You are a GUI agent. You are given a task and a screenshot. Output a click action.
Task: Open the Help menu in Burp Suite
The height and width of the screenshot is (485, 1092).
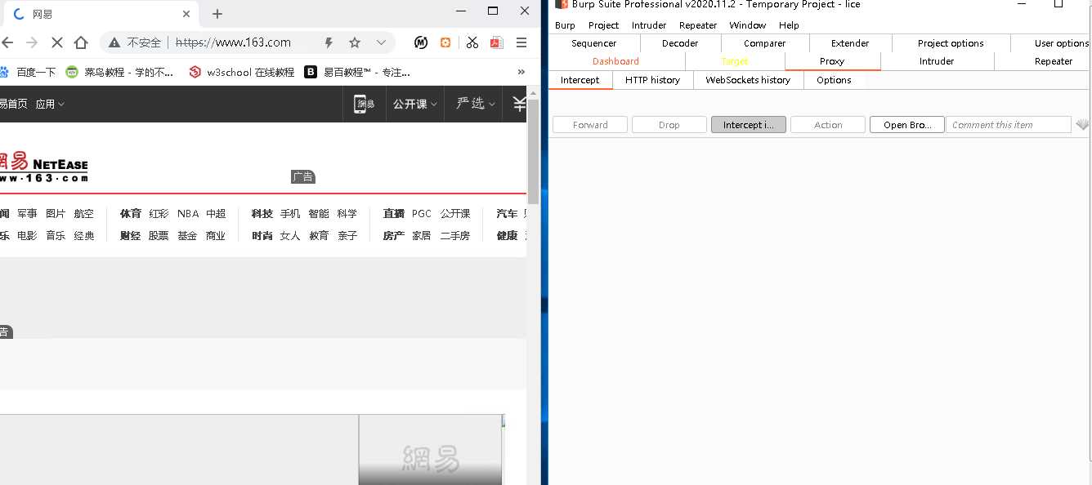(789, 25)
